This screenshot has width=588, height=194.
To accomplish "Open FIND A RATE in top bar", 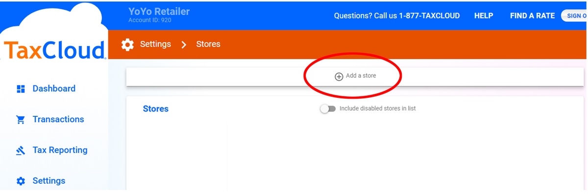I will (x=532, y=16).
